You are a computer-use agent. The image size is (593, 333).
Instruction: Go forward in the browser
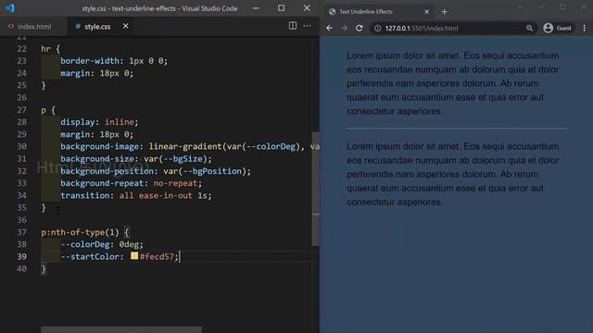pyautogui.click(x=344, y=28)
